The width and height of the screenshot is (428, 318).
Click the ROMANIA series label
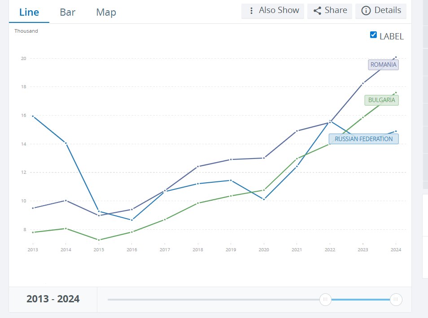click(383, 64)
